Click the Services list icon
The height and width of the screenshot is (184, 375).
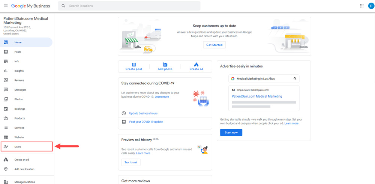tap(6, 128)
